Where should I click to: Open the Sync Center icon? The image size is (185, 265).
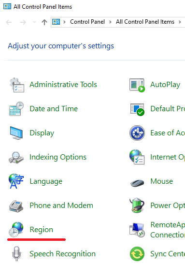tap(137, 254)
